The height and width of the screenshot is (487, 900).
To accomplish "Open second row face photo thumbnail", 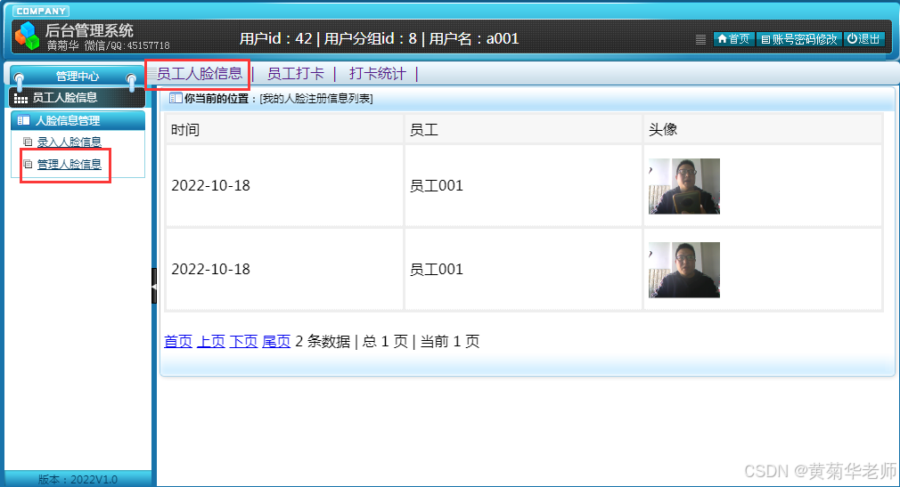I will coord(684,270).
